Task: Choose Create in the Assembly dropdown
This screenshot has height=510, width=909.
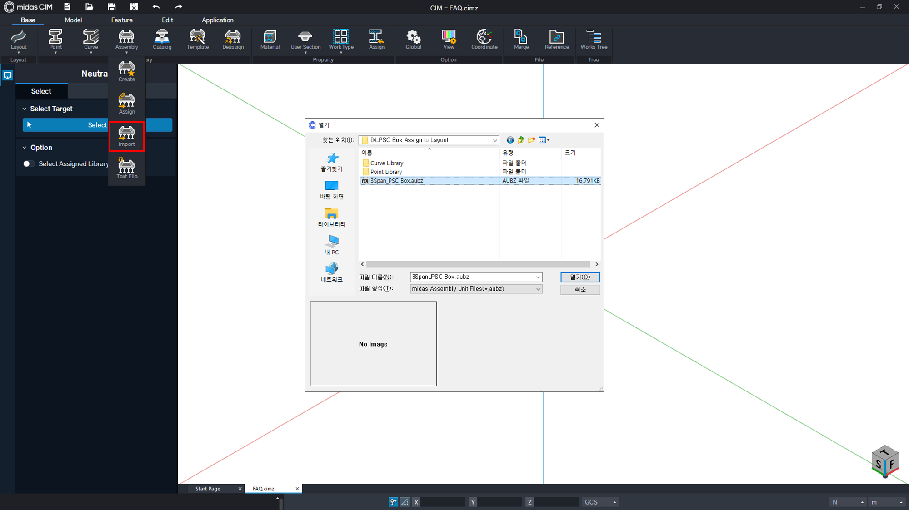Action: 127,72
